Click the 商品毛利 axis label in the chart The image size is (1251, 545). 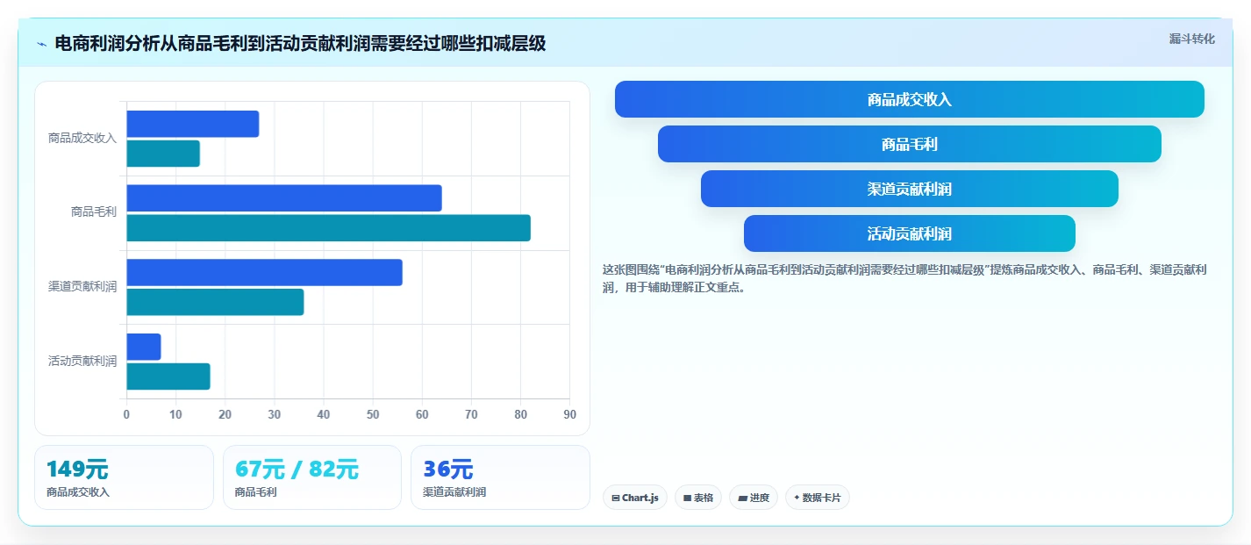[94, 212]
